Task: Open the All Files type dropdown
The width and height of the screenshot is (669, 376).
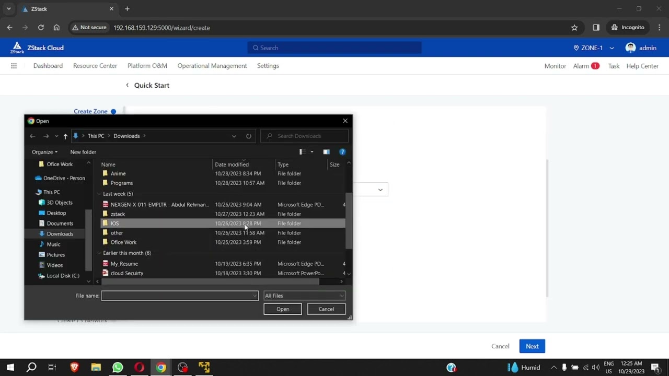Action: (304, 296)
